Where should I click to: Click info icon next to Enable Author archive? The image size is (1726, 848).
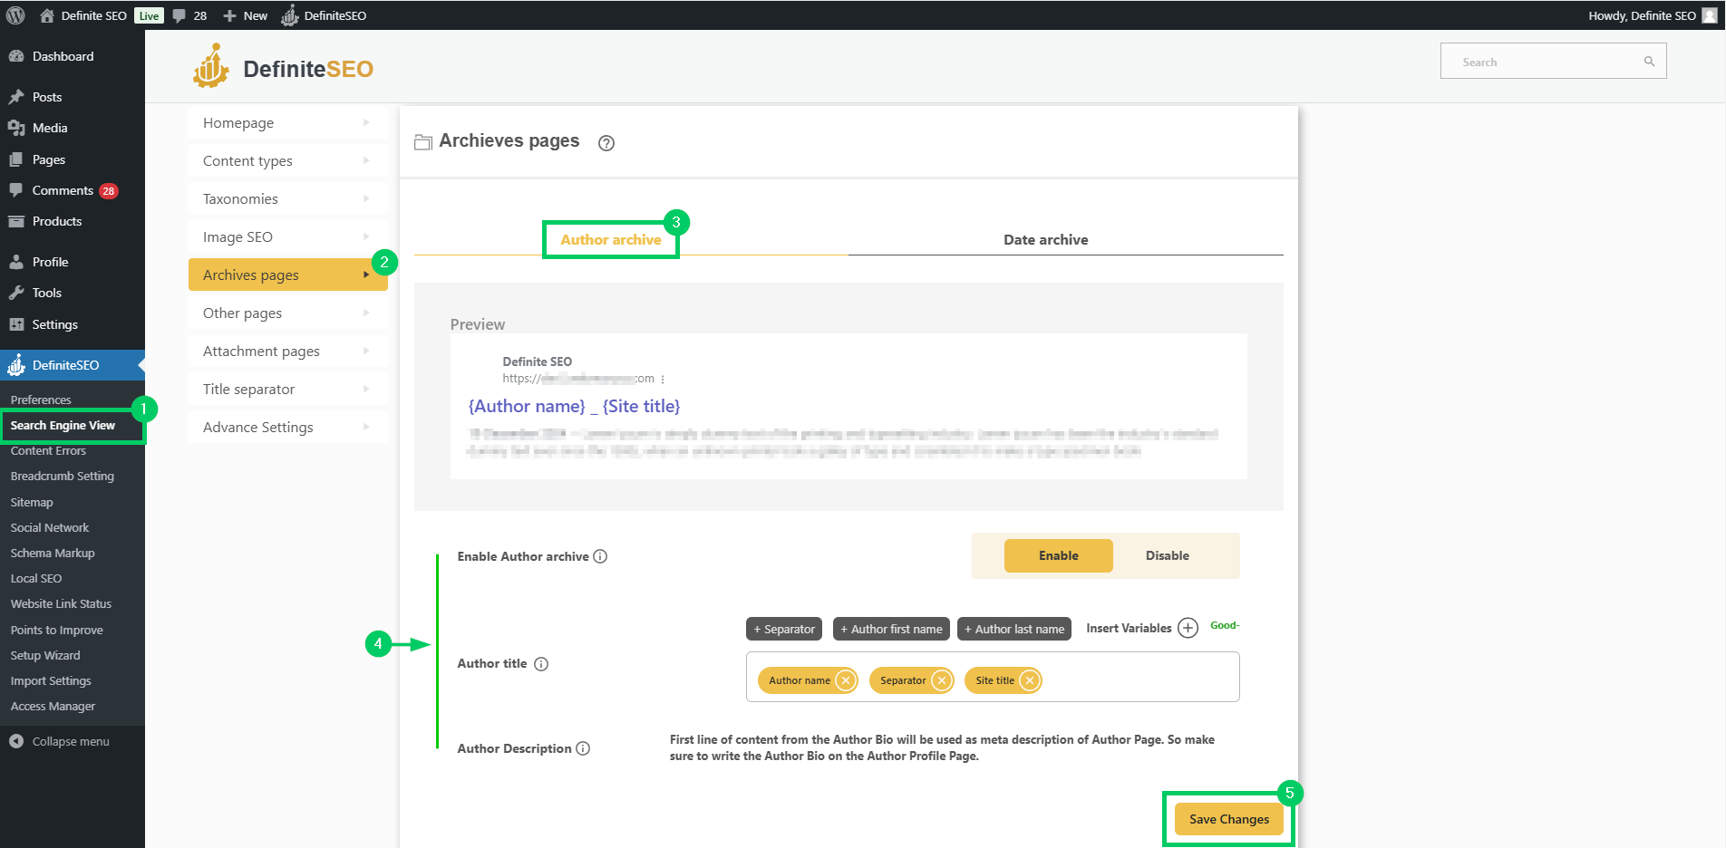(600, 556)
